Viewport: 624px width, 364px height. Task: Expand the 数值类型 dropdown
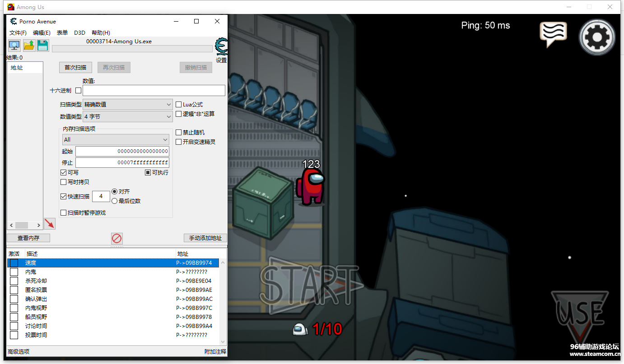pyautogui.click(x=128, y=117)
